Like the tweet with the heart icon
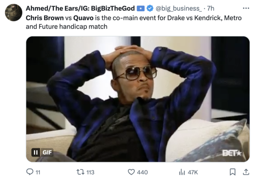 pos(131,172)
